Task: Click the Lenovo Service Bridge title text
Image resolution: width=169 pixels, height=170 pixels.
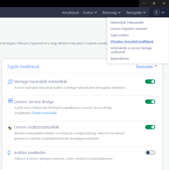Action: click(x=34, y=102)
